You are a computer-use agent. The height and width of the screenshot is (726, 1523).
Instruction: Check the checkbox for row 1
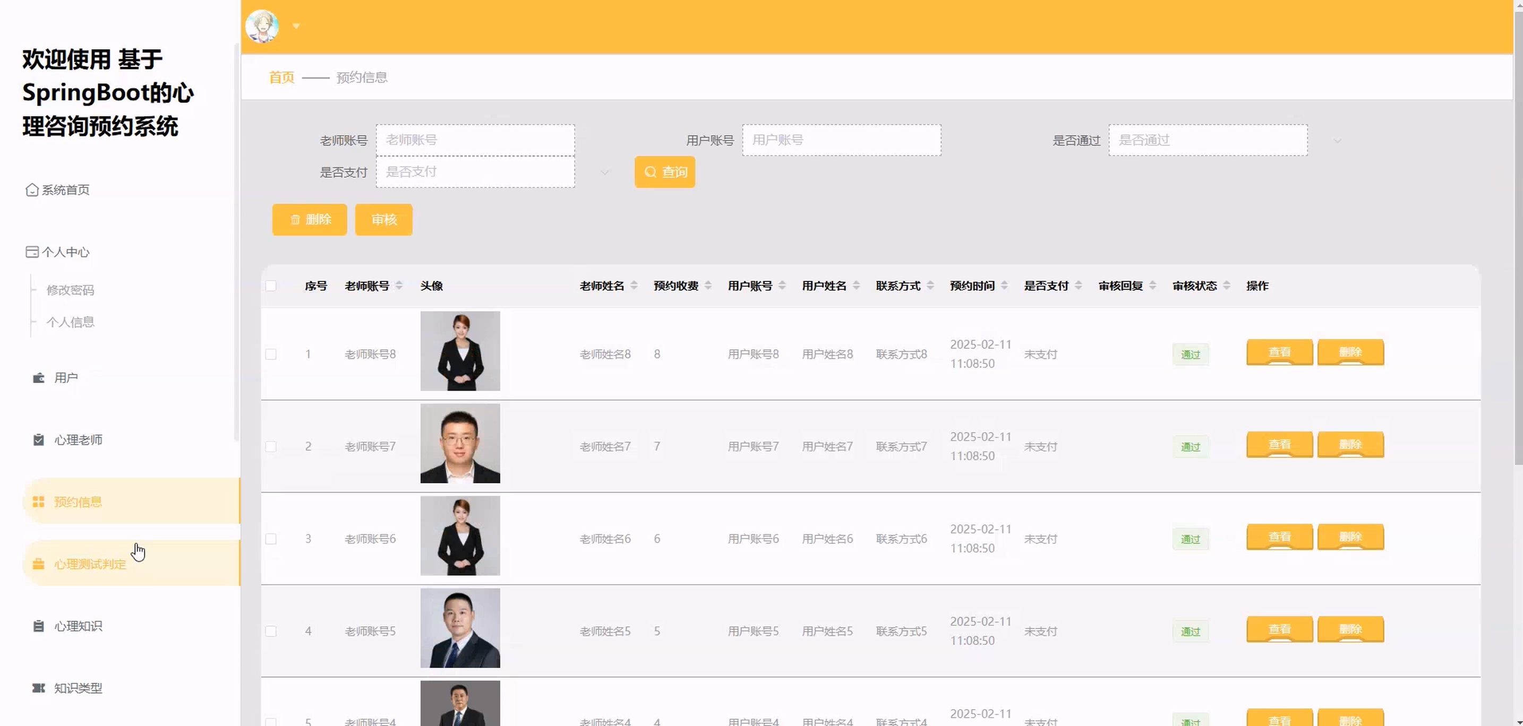point(271,355)
